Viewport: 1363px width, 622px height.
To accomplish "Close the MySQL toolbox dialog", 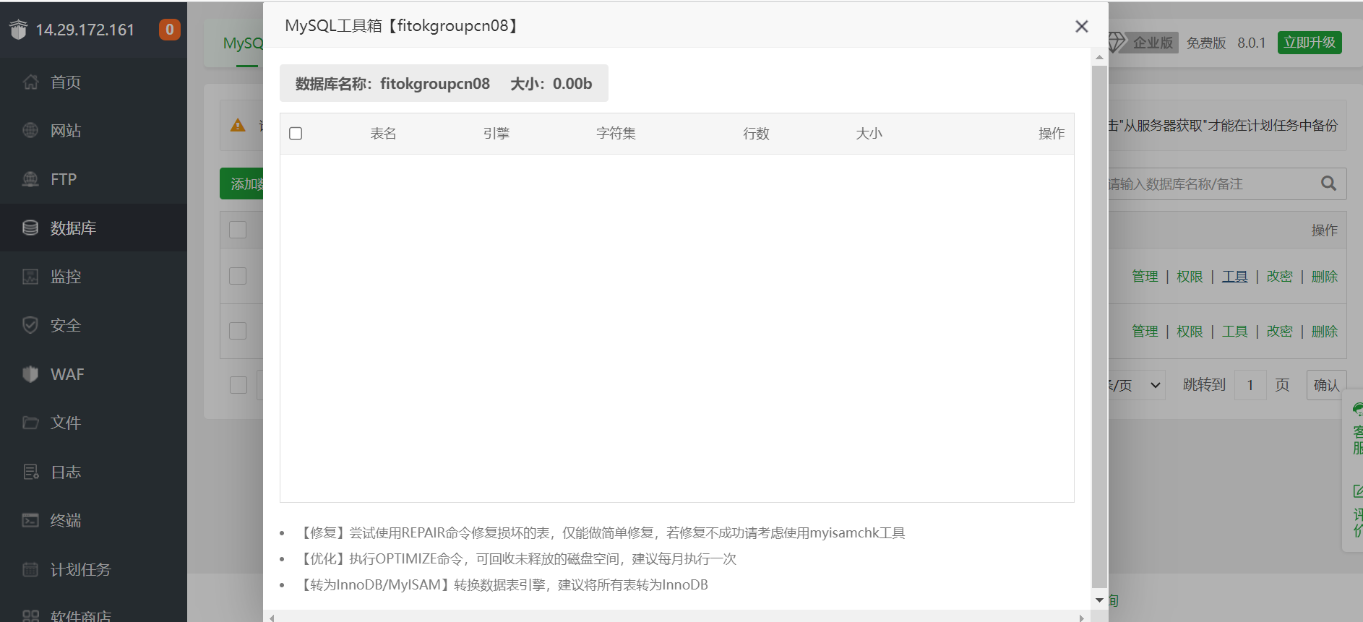I will coord(1081,27).
